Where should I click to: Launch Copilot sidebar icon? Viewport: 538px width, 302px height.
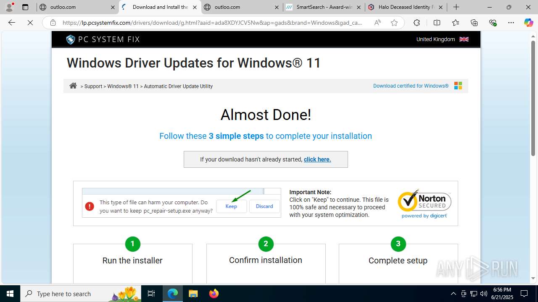click(528, 23)
